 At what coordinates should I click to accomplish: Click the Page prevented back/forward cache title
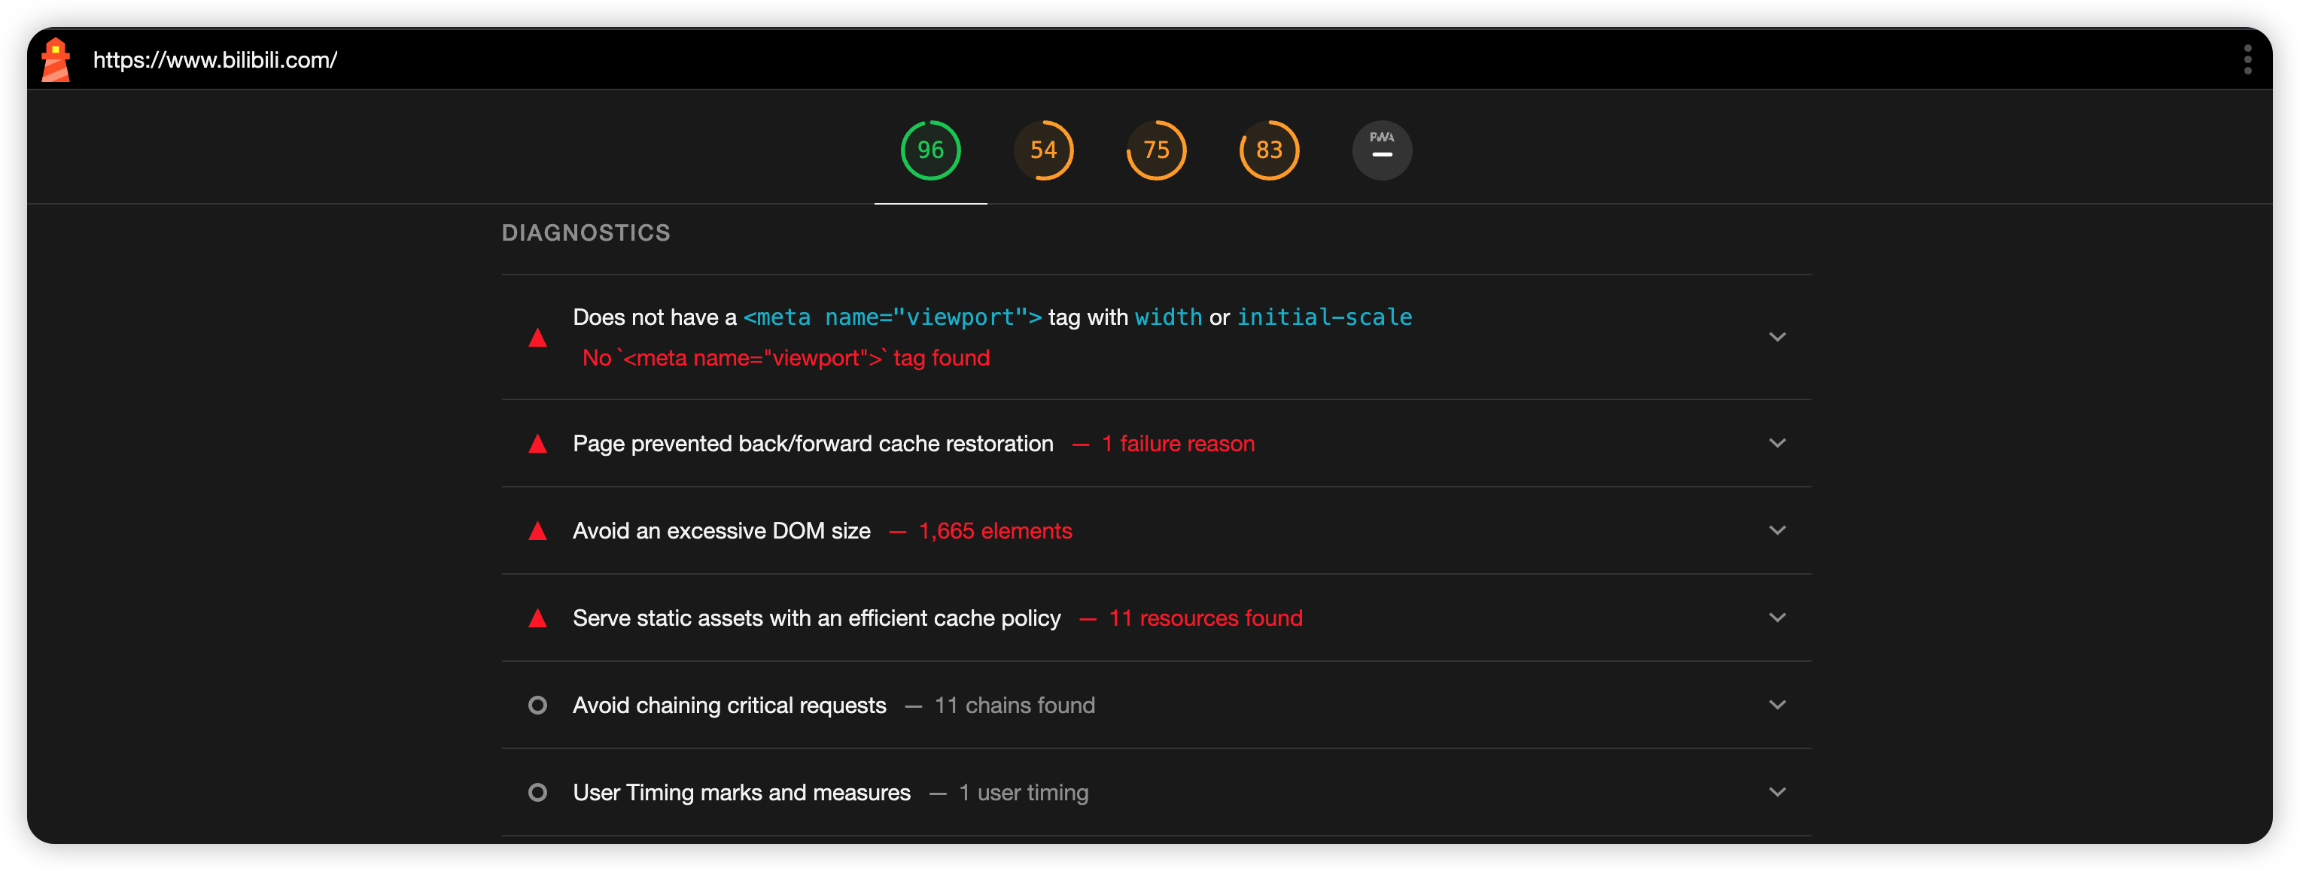point(813,444)
